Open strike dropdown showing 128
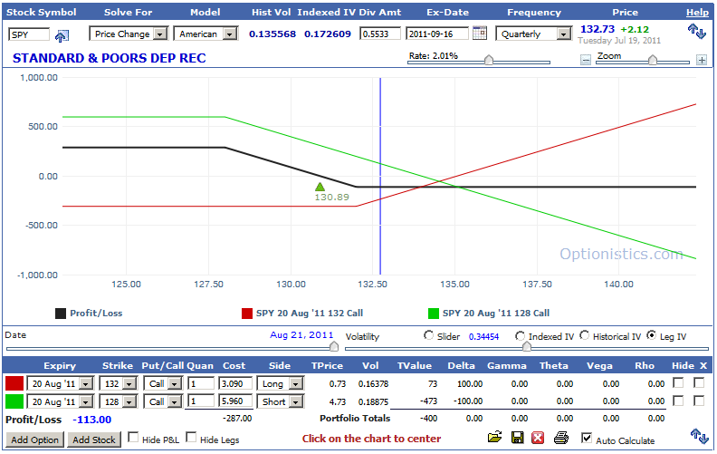Viewport: 717px width, 454px height. 119,401
